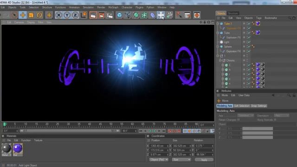
Task: Switch to the Objects tab
Action: pos(221,13)
